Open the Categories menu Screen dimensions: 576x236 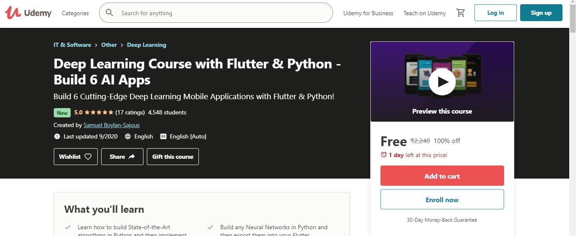tap(75, 13)
